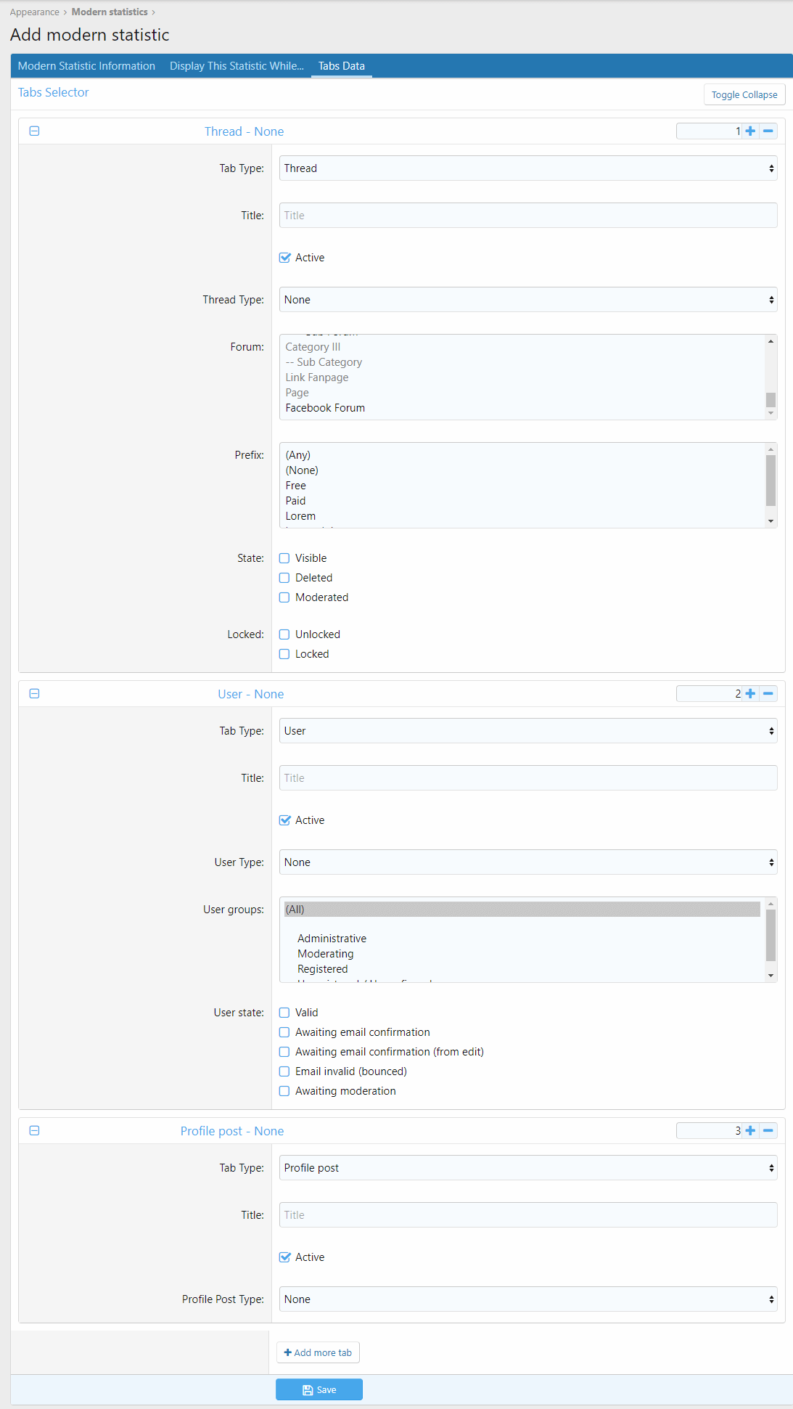
Task: Click the Thread tab Title field
Action: 527,216
